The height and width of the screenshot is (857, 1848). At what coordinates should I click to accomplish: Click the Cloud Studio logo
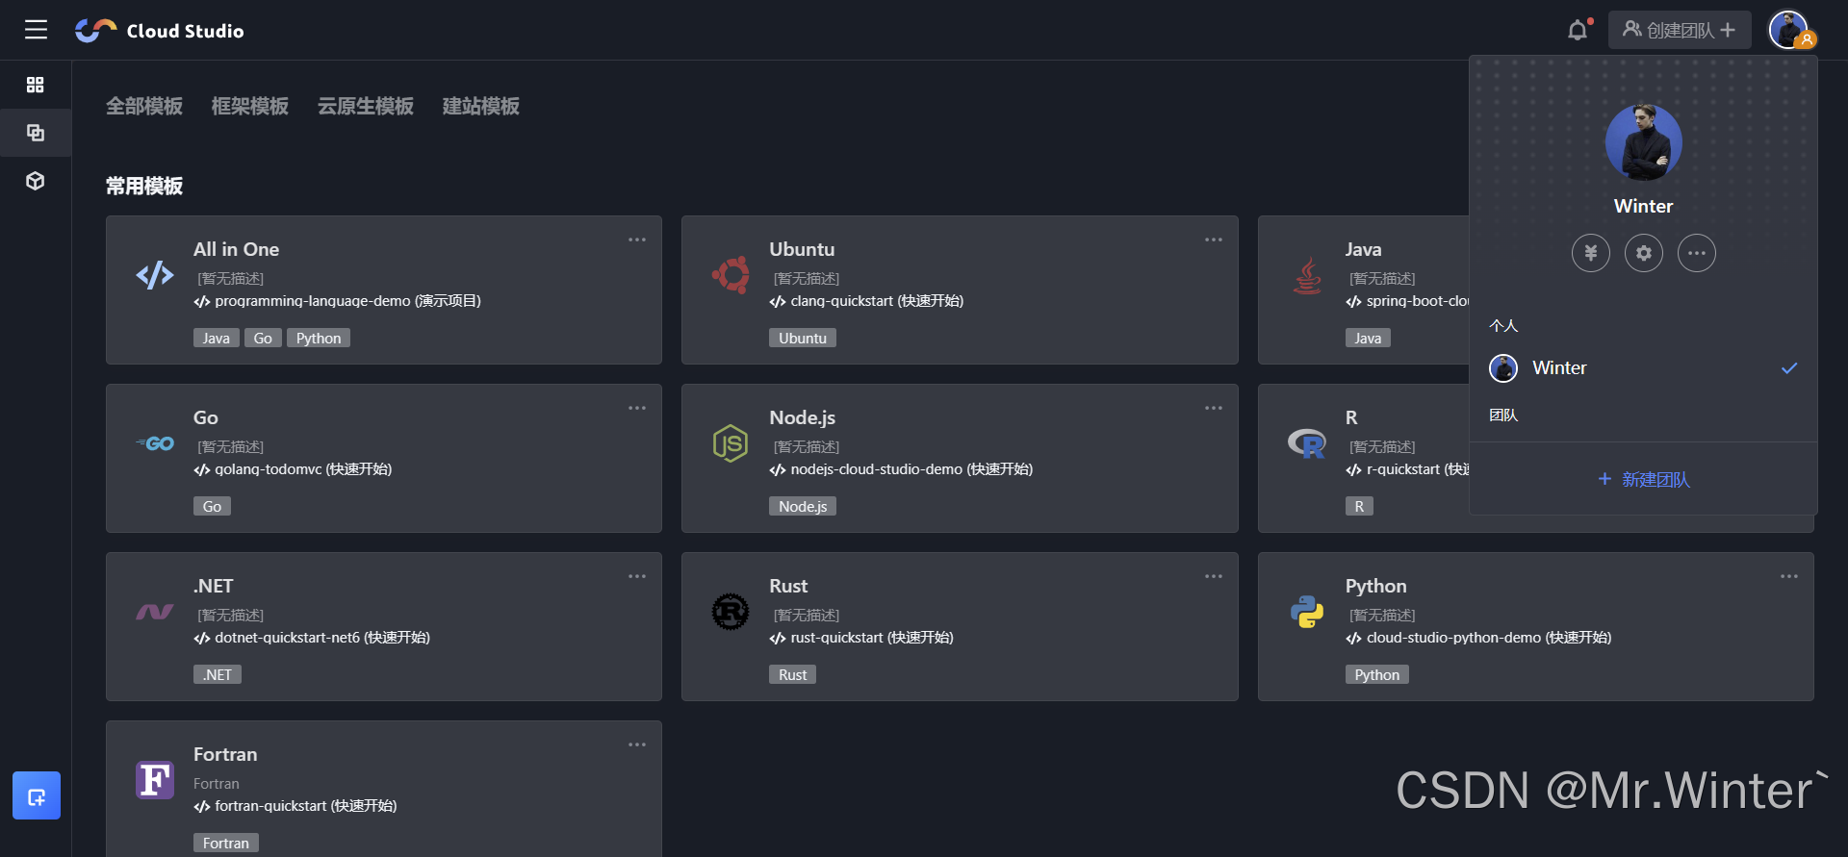(160, 31)
